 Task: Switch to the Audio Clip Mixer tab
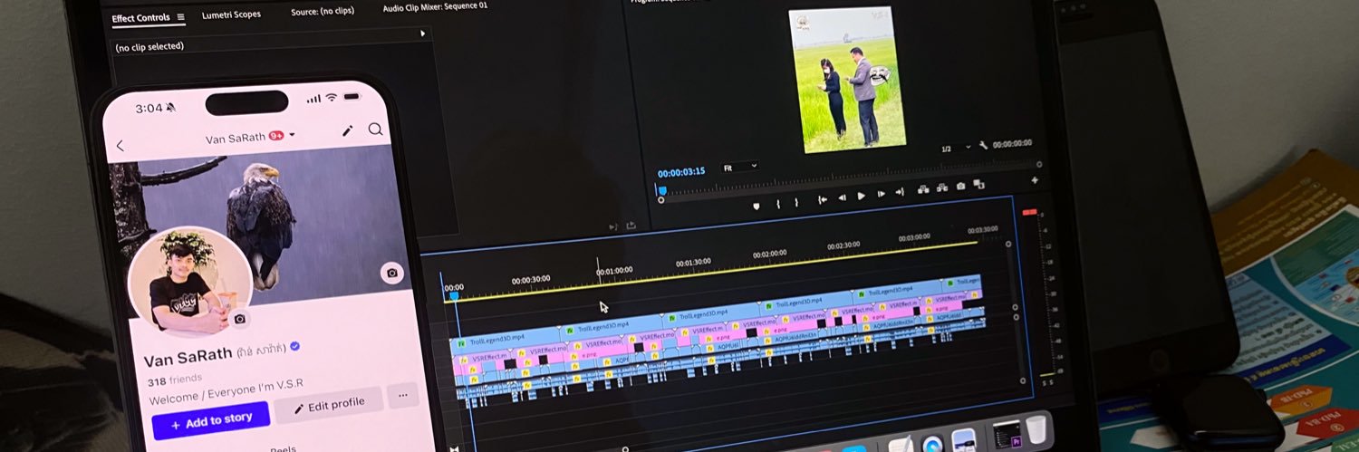tap(435, 7)
